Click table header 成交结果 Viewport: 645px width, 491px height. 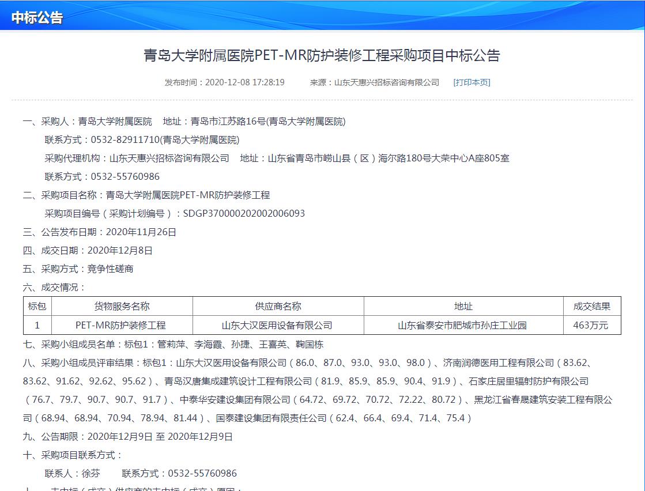click(592, 307)
